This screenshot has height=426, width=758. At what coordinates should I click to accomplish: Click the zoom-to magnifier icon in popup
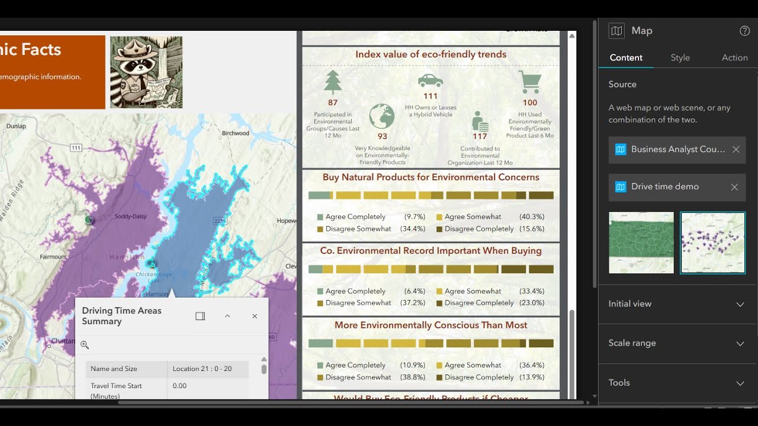pyautogui.click(x=85, y=345)
